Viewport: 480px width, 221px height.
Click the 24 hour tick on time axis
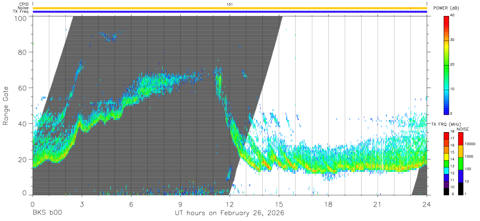[x=427, y=204]
